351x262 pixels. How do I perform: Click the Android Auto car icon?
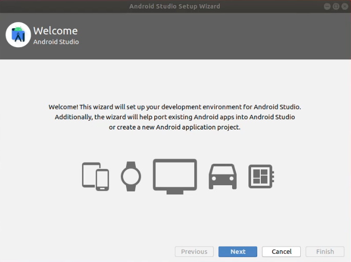pos(222,177)
